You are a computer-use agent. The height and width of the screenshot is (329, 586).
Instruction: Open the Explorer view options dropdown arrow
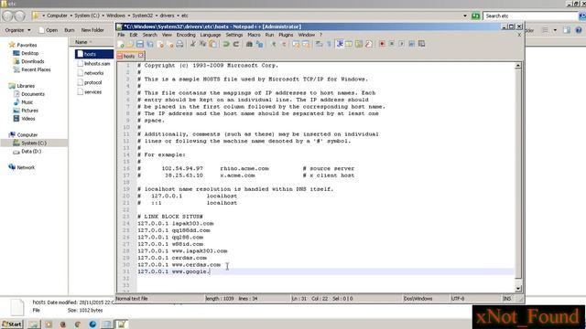(x=555, y=30)
